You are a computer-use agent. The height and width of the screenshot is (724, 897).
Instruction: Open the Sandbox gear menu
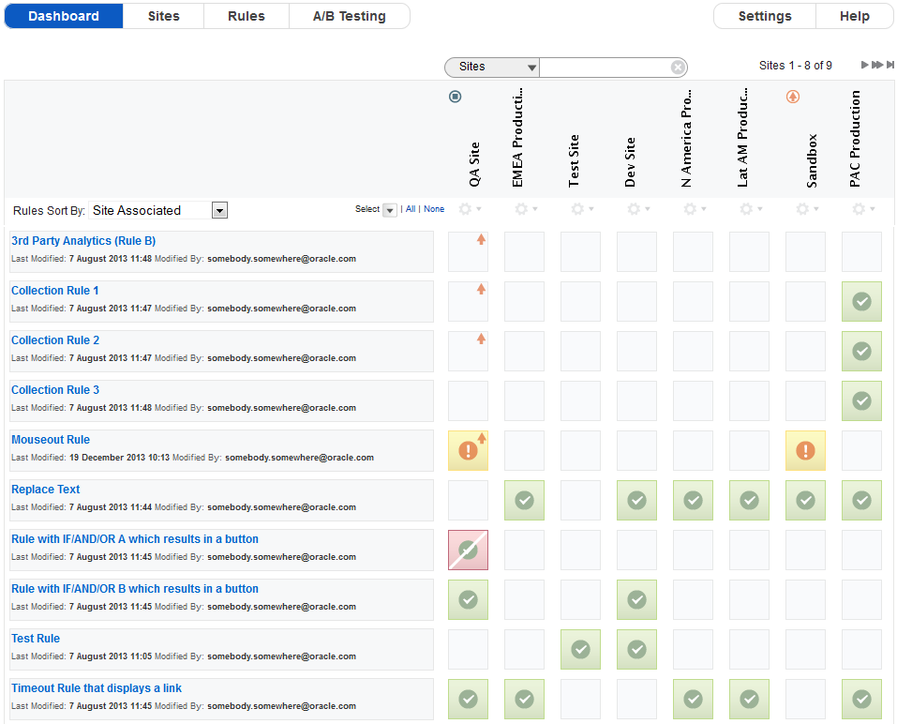807,209
